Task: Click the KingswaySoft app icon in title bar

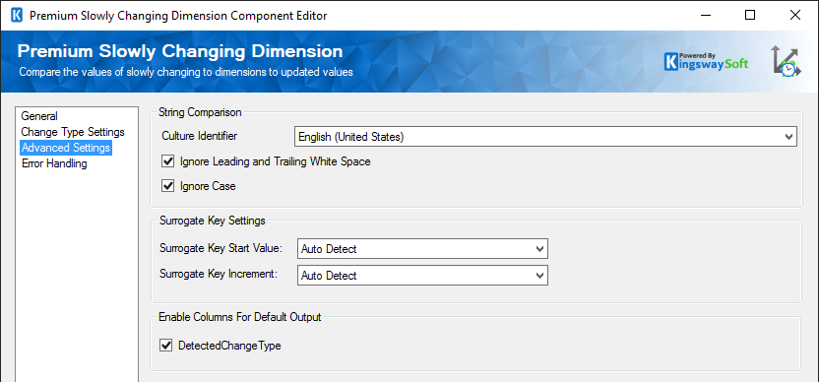Action: point(17,15)
